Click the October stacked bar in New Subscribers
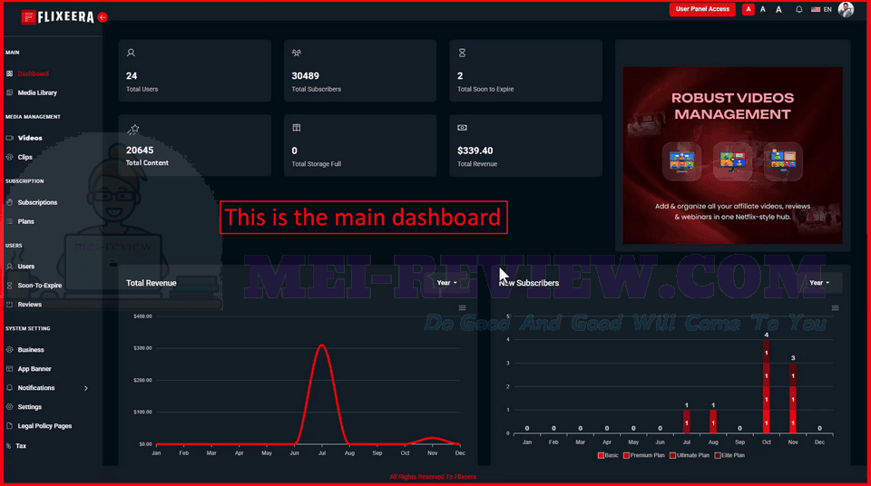Viewport: 871px width, 486px height. (766, 386)
